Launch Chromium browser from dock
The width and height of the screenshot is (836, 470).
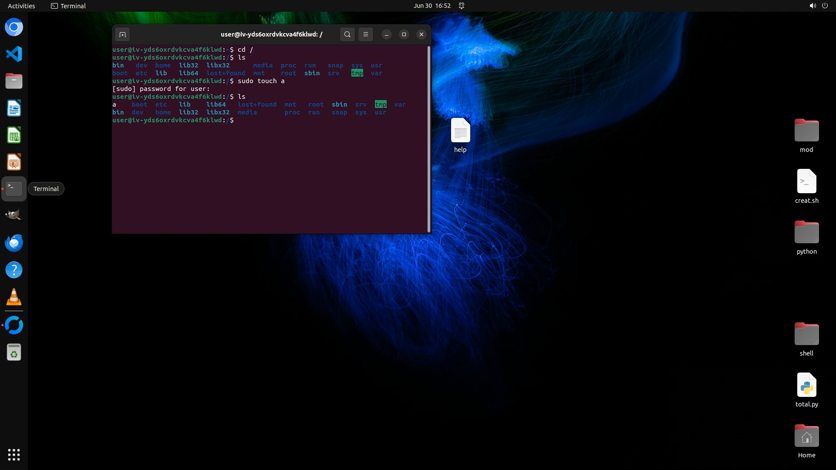[x=14, y=27]
